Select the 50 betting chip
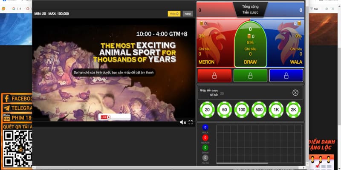The image size is (341, 170). pyautogui.click(x=225, y=110)
